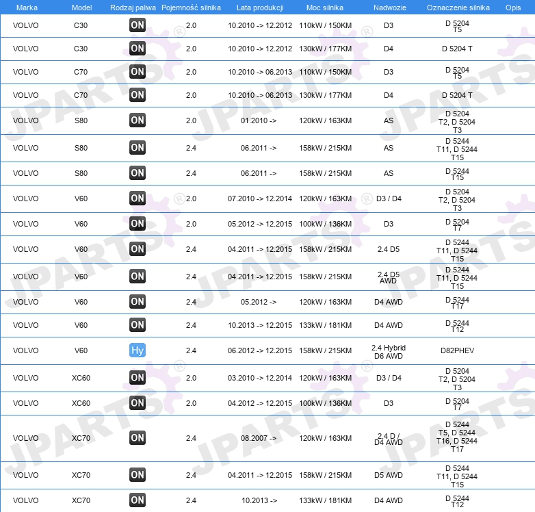
Task: Click the 03.2010 -> 12.2014 date cell
Action: coord(260,378)
